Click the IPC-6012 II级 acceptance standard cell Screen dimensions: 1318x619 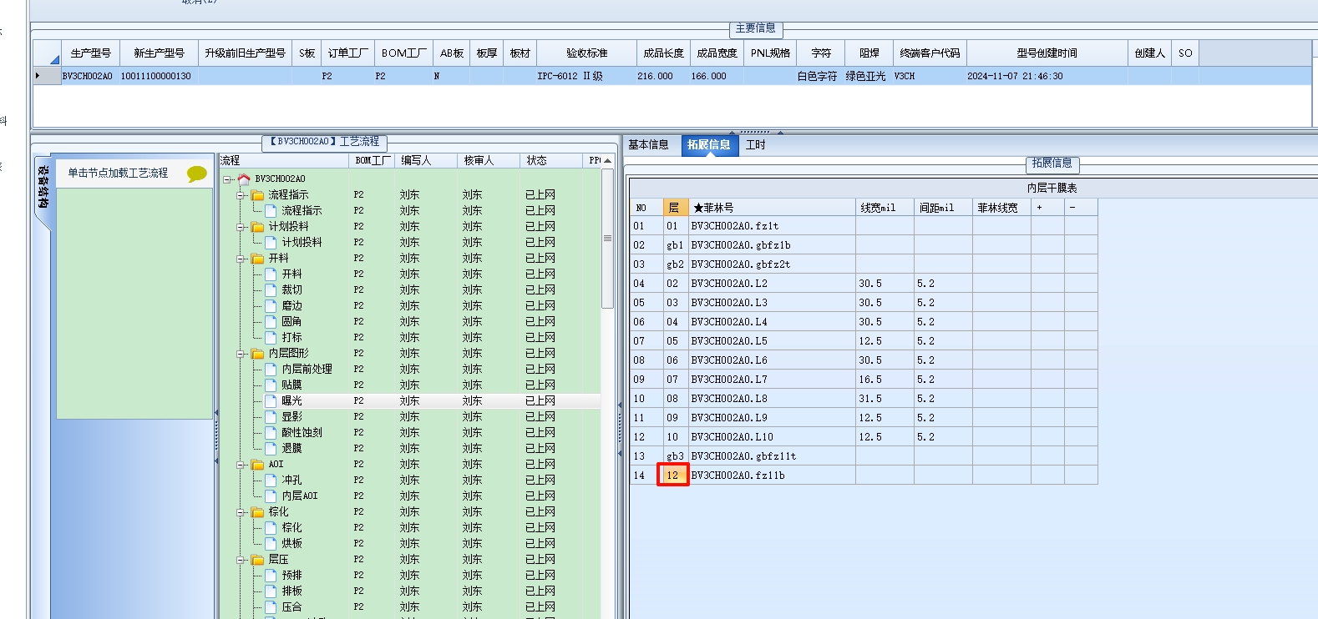586,76
